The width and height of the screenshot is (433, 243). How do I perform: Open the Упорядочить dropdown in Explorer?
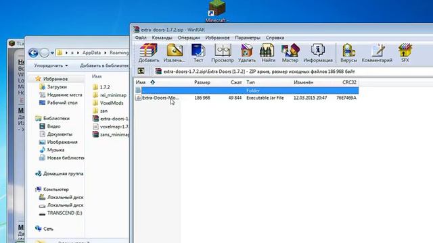(51, 65)
